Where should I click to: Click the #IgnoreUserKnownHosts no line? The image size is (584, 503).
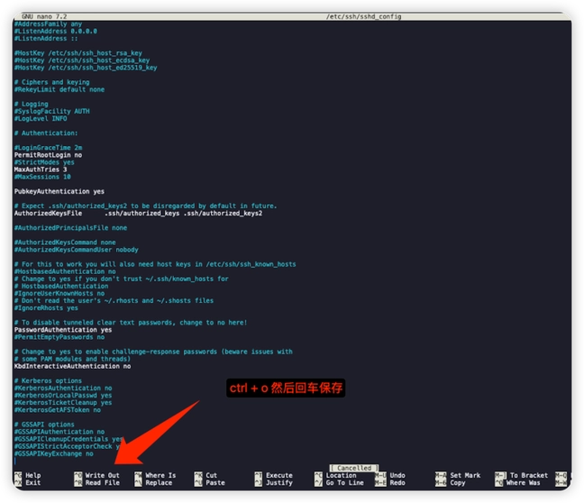pos(59,294)
